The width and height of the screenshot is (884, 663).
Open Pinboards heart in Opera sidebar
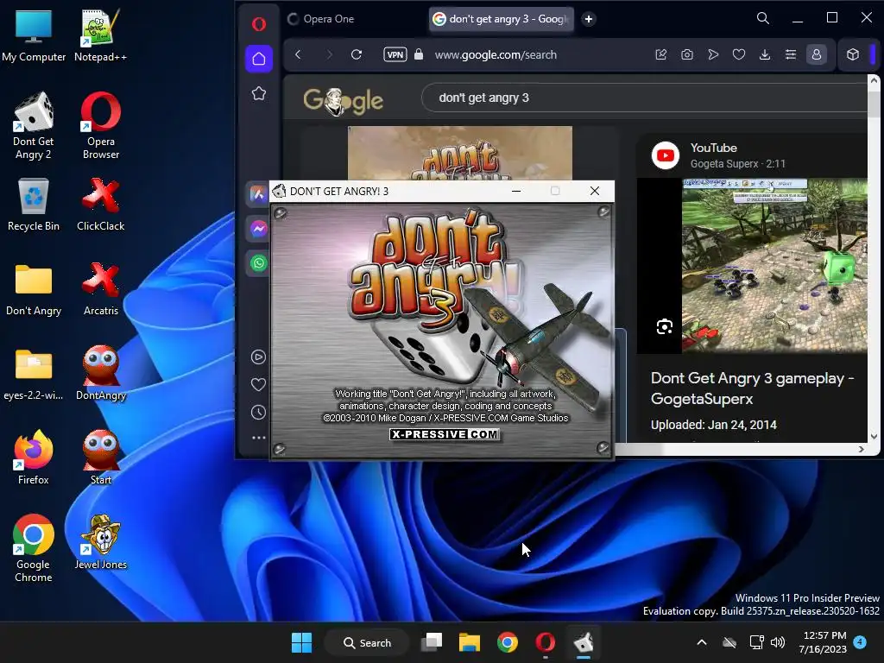[x=258, y=384]
